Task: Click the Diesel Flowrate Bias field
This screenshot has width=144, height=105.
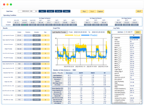Action: click(x=45, y=49)
